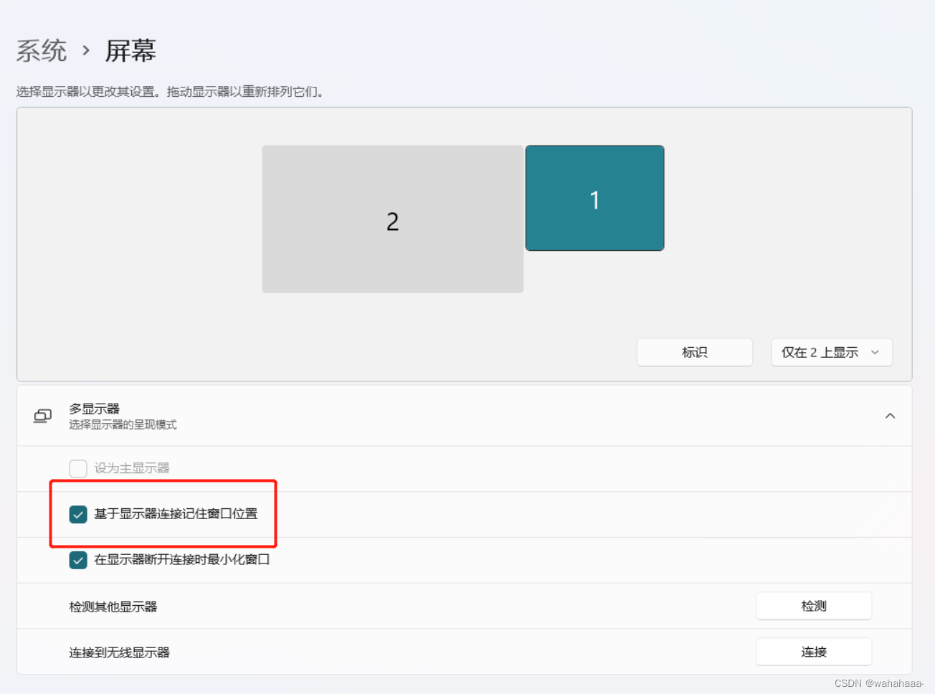Click the 检测 button

tap(814, 606)
